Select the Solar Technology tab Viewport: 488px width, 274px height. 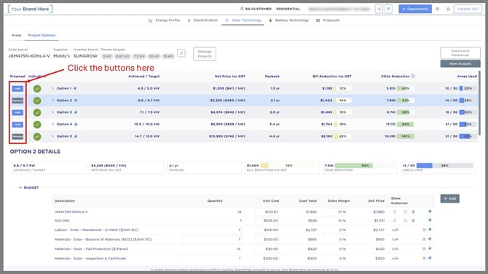(x=243, y=20)
